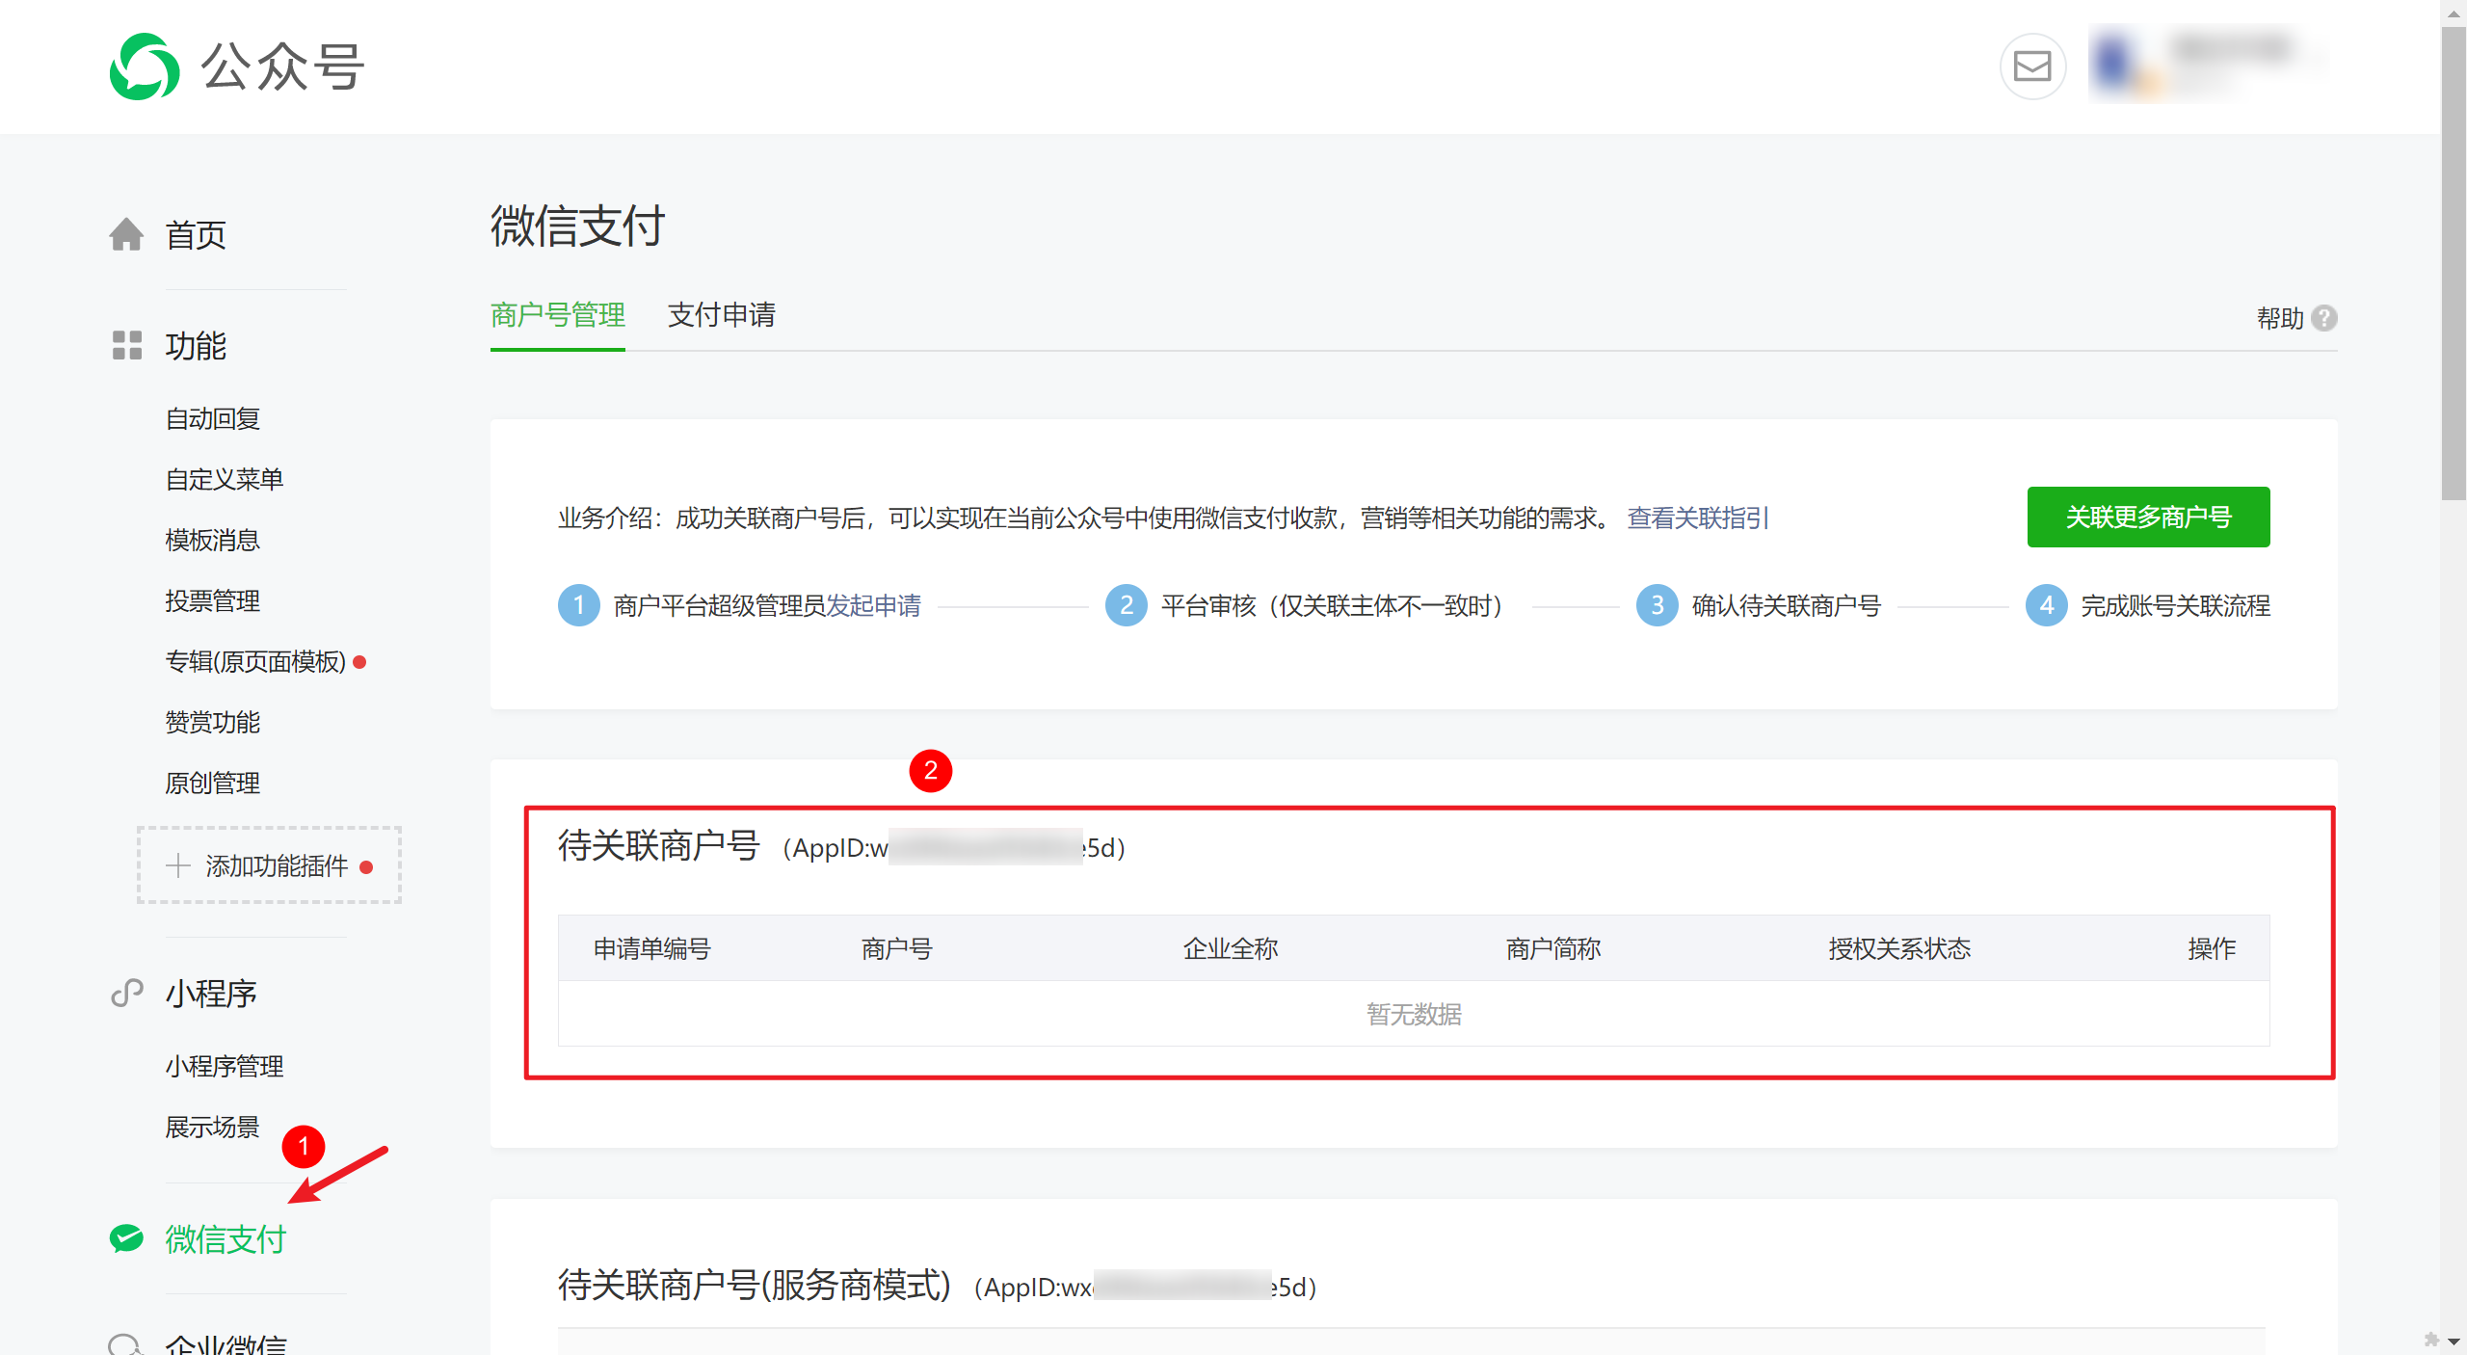Open 专辑(原页面模板) in the sidebar
Image resolution: width=2467 pixels, height=1355 pixels.
pyautogui.click(x=255, y=662)
